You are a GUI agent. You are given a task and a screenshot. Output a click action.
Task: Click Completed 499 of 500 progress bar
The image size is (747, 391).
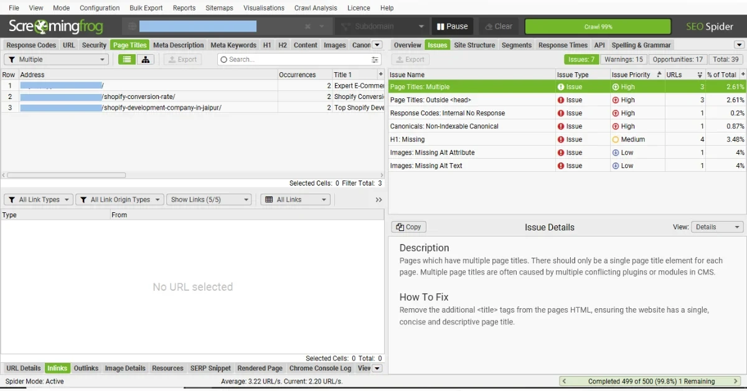651,381
